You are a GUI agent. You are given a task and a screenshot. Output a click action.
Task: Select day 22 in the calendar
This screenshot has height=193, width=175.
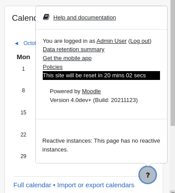tap(23, 135)
